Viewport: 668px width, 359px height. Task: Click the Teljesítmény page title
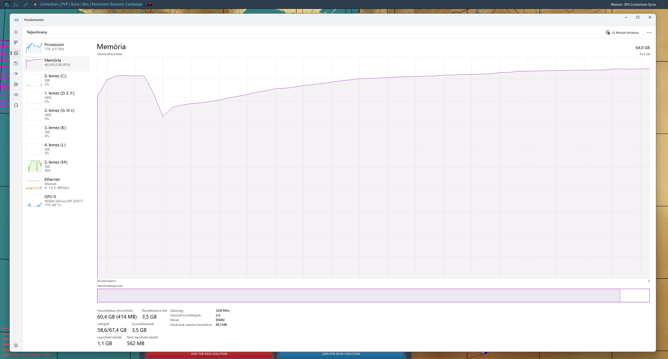[37, 32]
